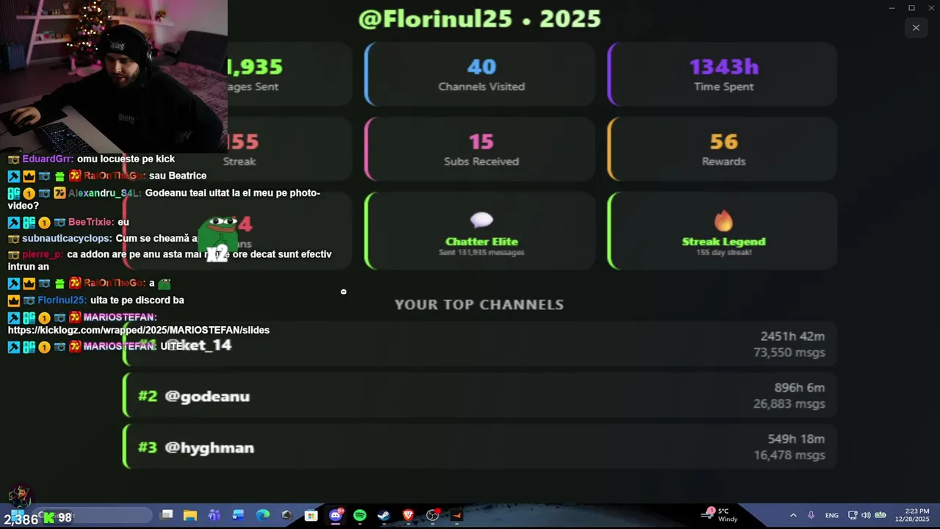Open the #2 @godeanu channel row
940x529 pixels.
click(x=480, y=395)
